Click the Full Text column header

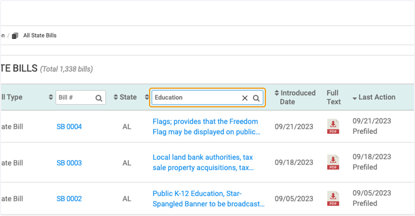(334, 97)
